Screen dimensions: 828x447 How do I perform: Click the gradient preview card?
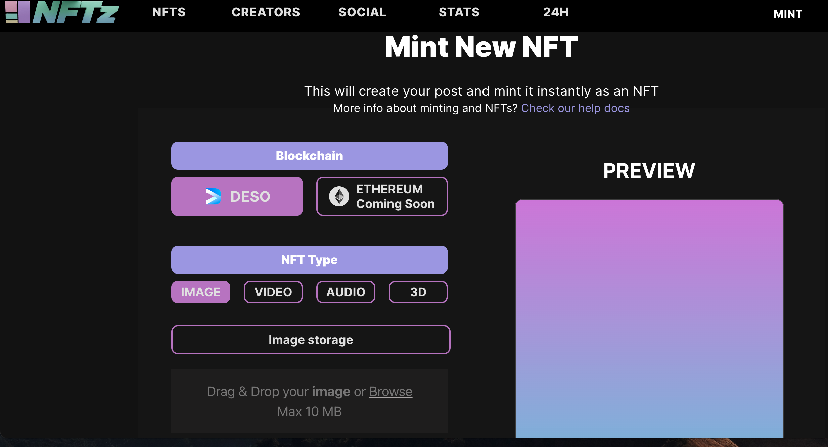[x=649, y=319]
